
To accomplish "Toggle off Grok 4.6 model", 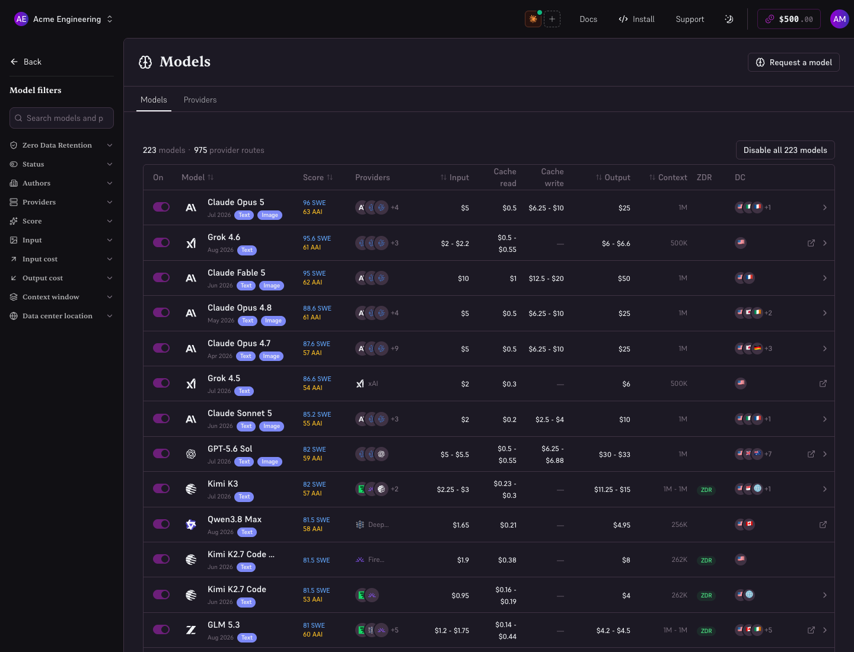I will (161, 242).
